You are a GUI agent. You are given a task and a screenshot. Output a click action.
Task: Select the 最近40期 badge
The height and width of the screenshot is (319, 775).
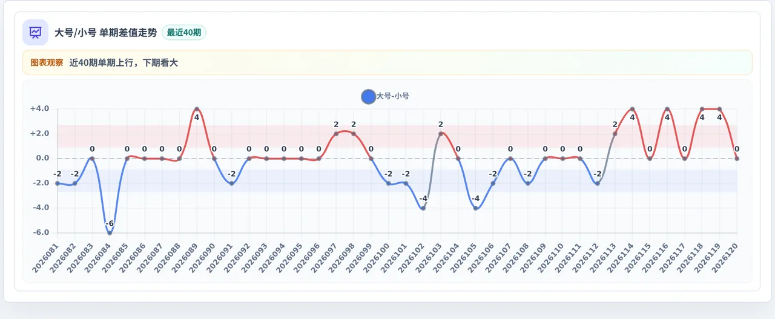(184, 33)
